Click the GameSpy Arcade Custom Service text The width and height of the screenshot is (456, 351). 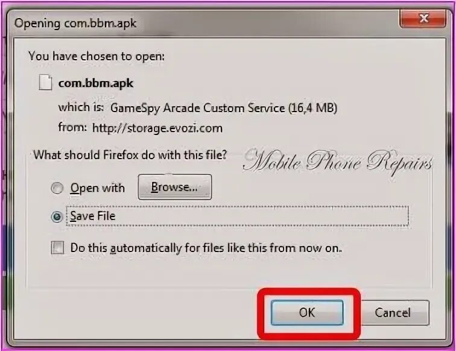pos(197,108)
